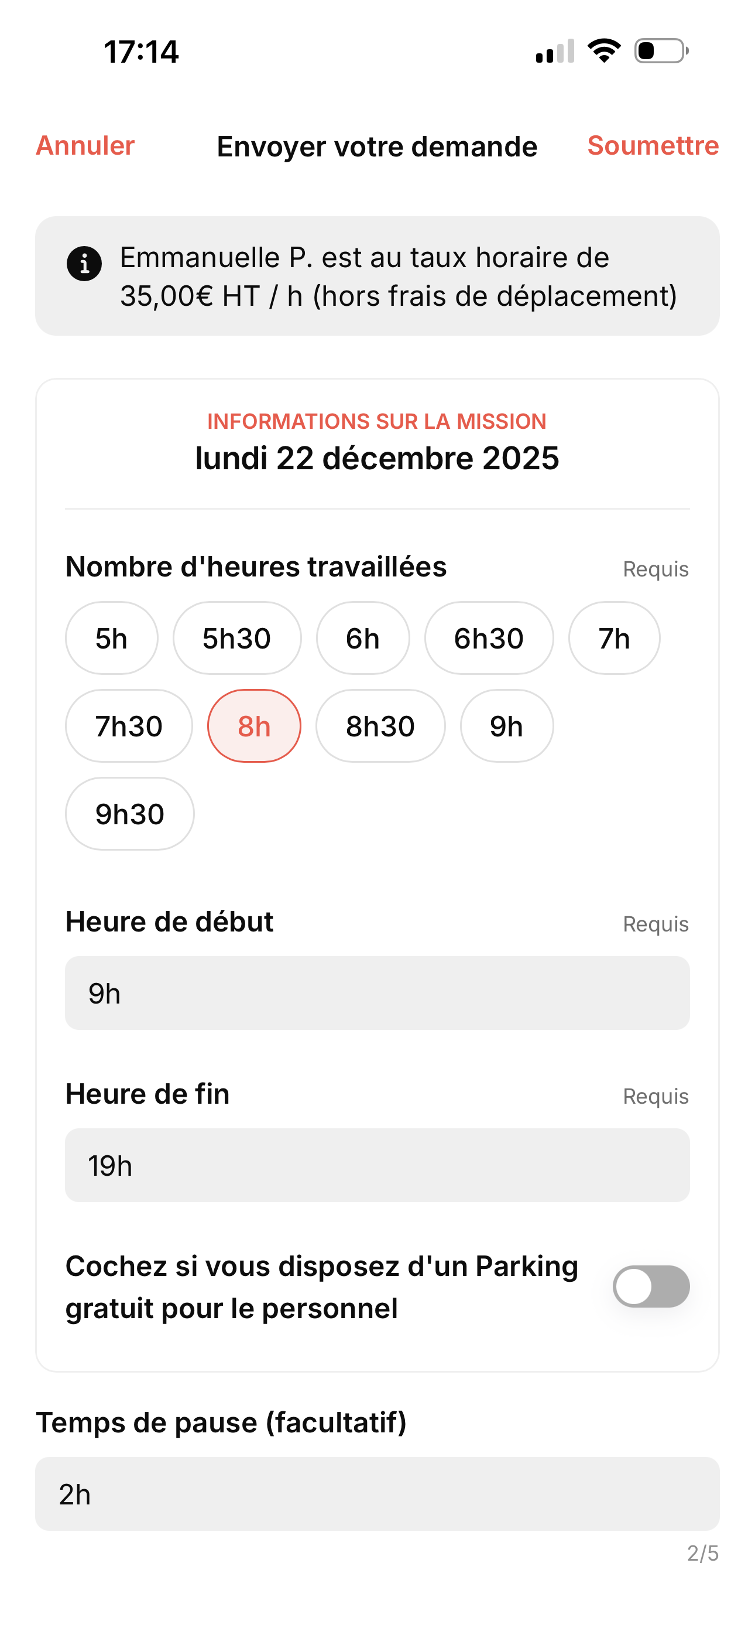Tap the battery indicator icon

[661, 51]
